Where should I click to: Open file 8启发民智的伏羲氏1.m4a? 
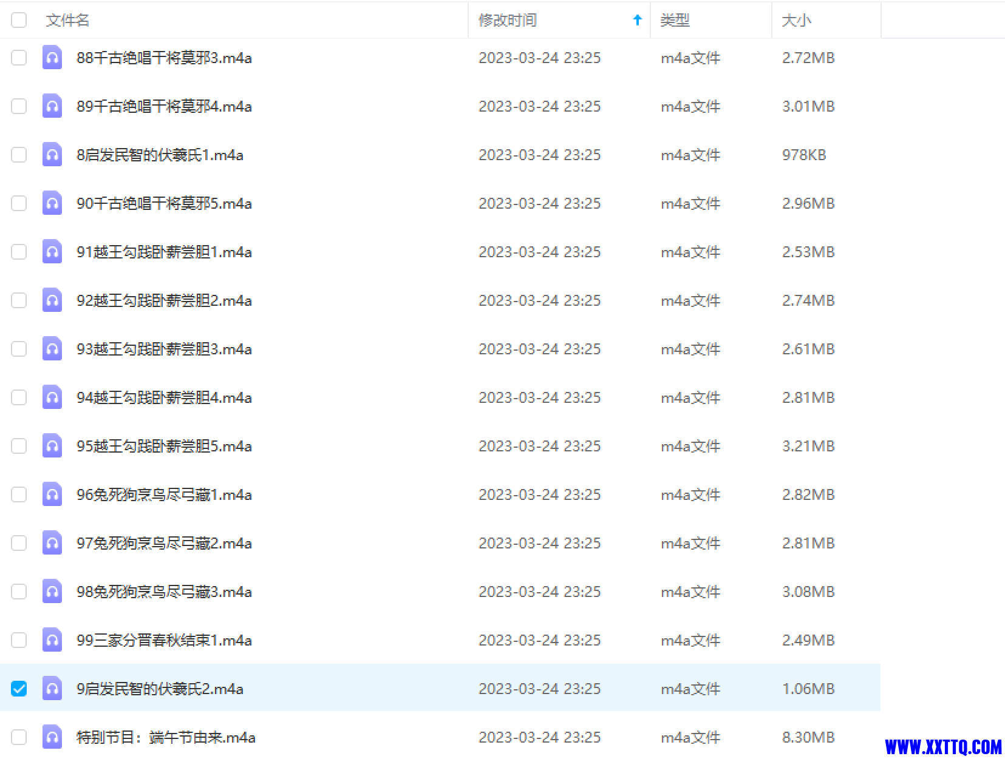[x=160, y=155]
